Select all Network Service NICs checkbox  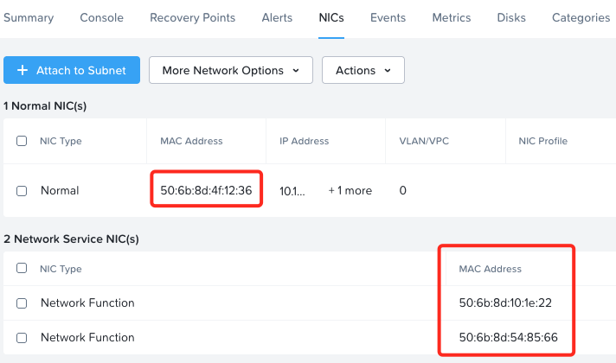pos(22,269)
